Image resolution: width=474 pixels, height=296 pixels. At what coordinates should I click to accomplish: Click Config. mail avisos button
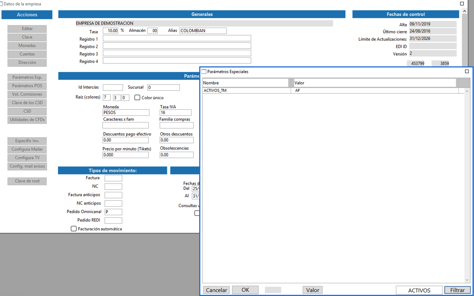(x=27, y=166)
